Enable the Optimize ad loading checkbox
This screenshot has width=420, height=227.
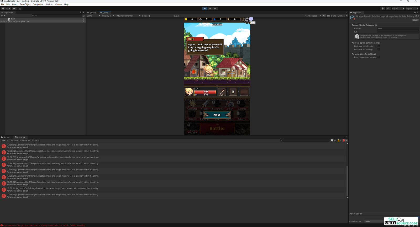tap(379, 49)
